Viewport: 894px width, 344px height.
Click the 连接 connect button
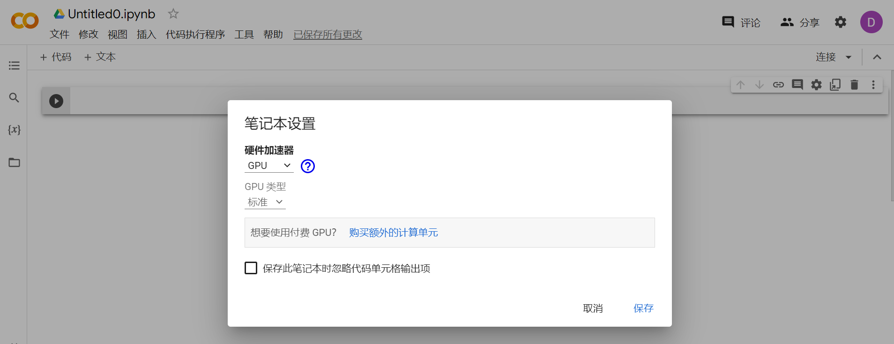tap(826, 57)
